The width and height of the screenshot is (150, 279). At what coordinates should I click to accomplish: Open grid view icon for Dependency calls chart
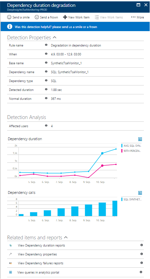click(140, 193)
